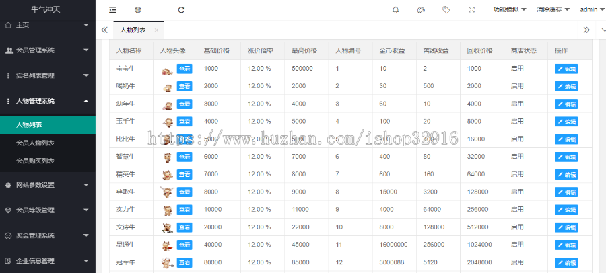Open the 功能模拟 dropdown

tap(509, 10)
